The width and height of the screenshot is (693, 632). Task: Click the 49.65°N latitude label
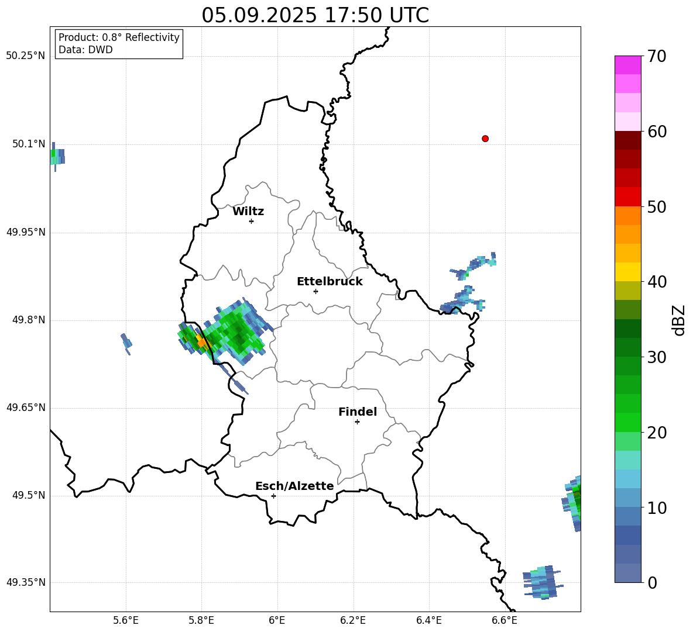(26, 407)
